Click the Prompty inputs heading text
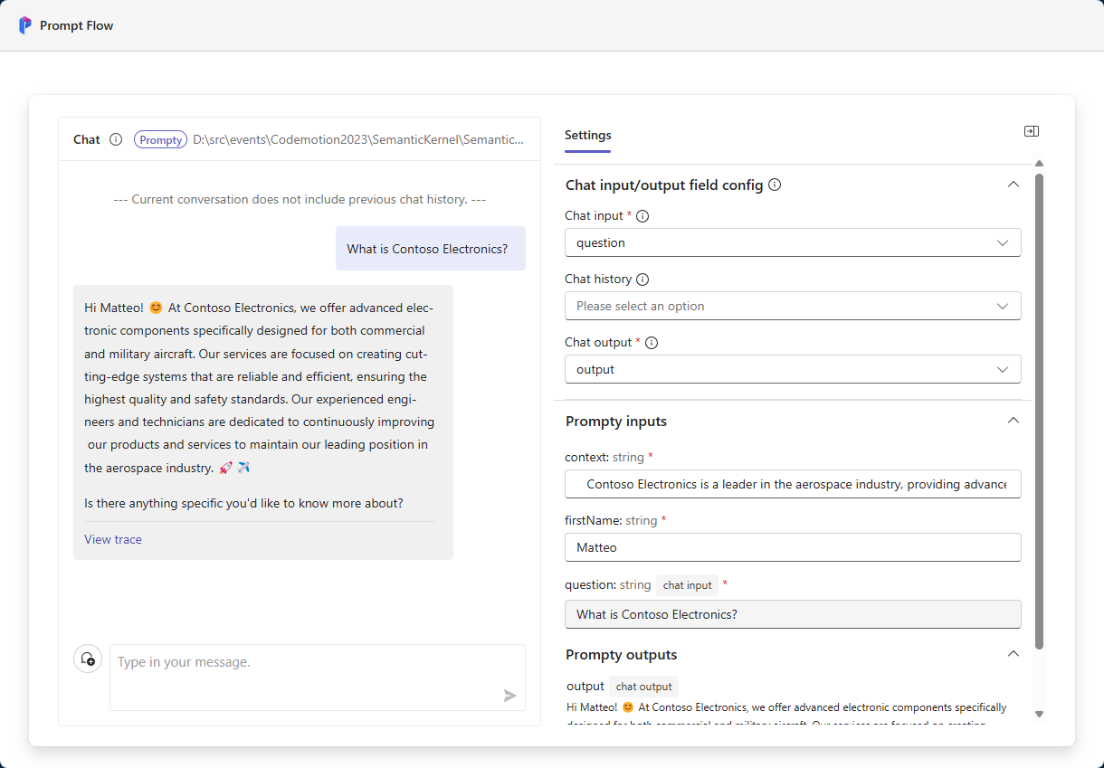The width and height of the screenshot is (1104, 768). (x=616, y=422)
